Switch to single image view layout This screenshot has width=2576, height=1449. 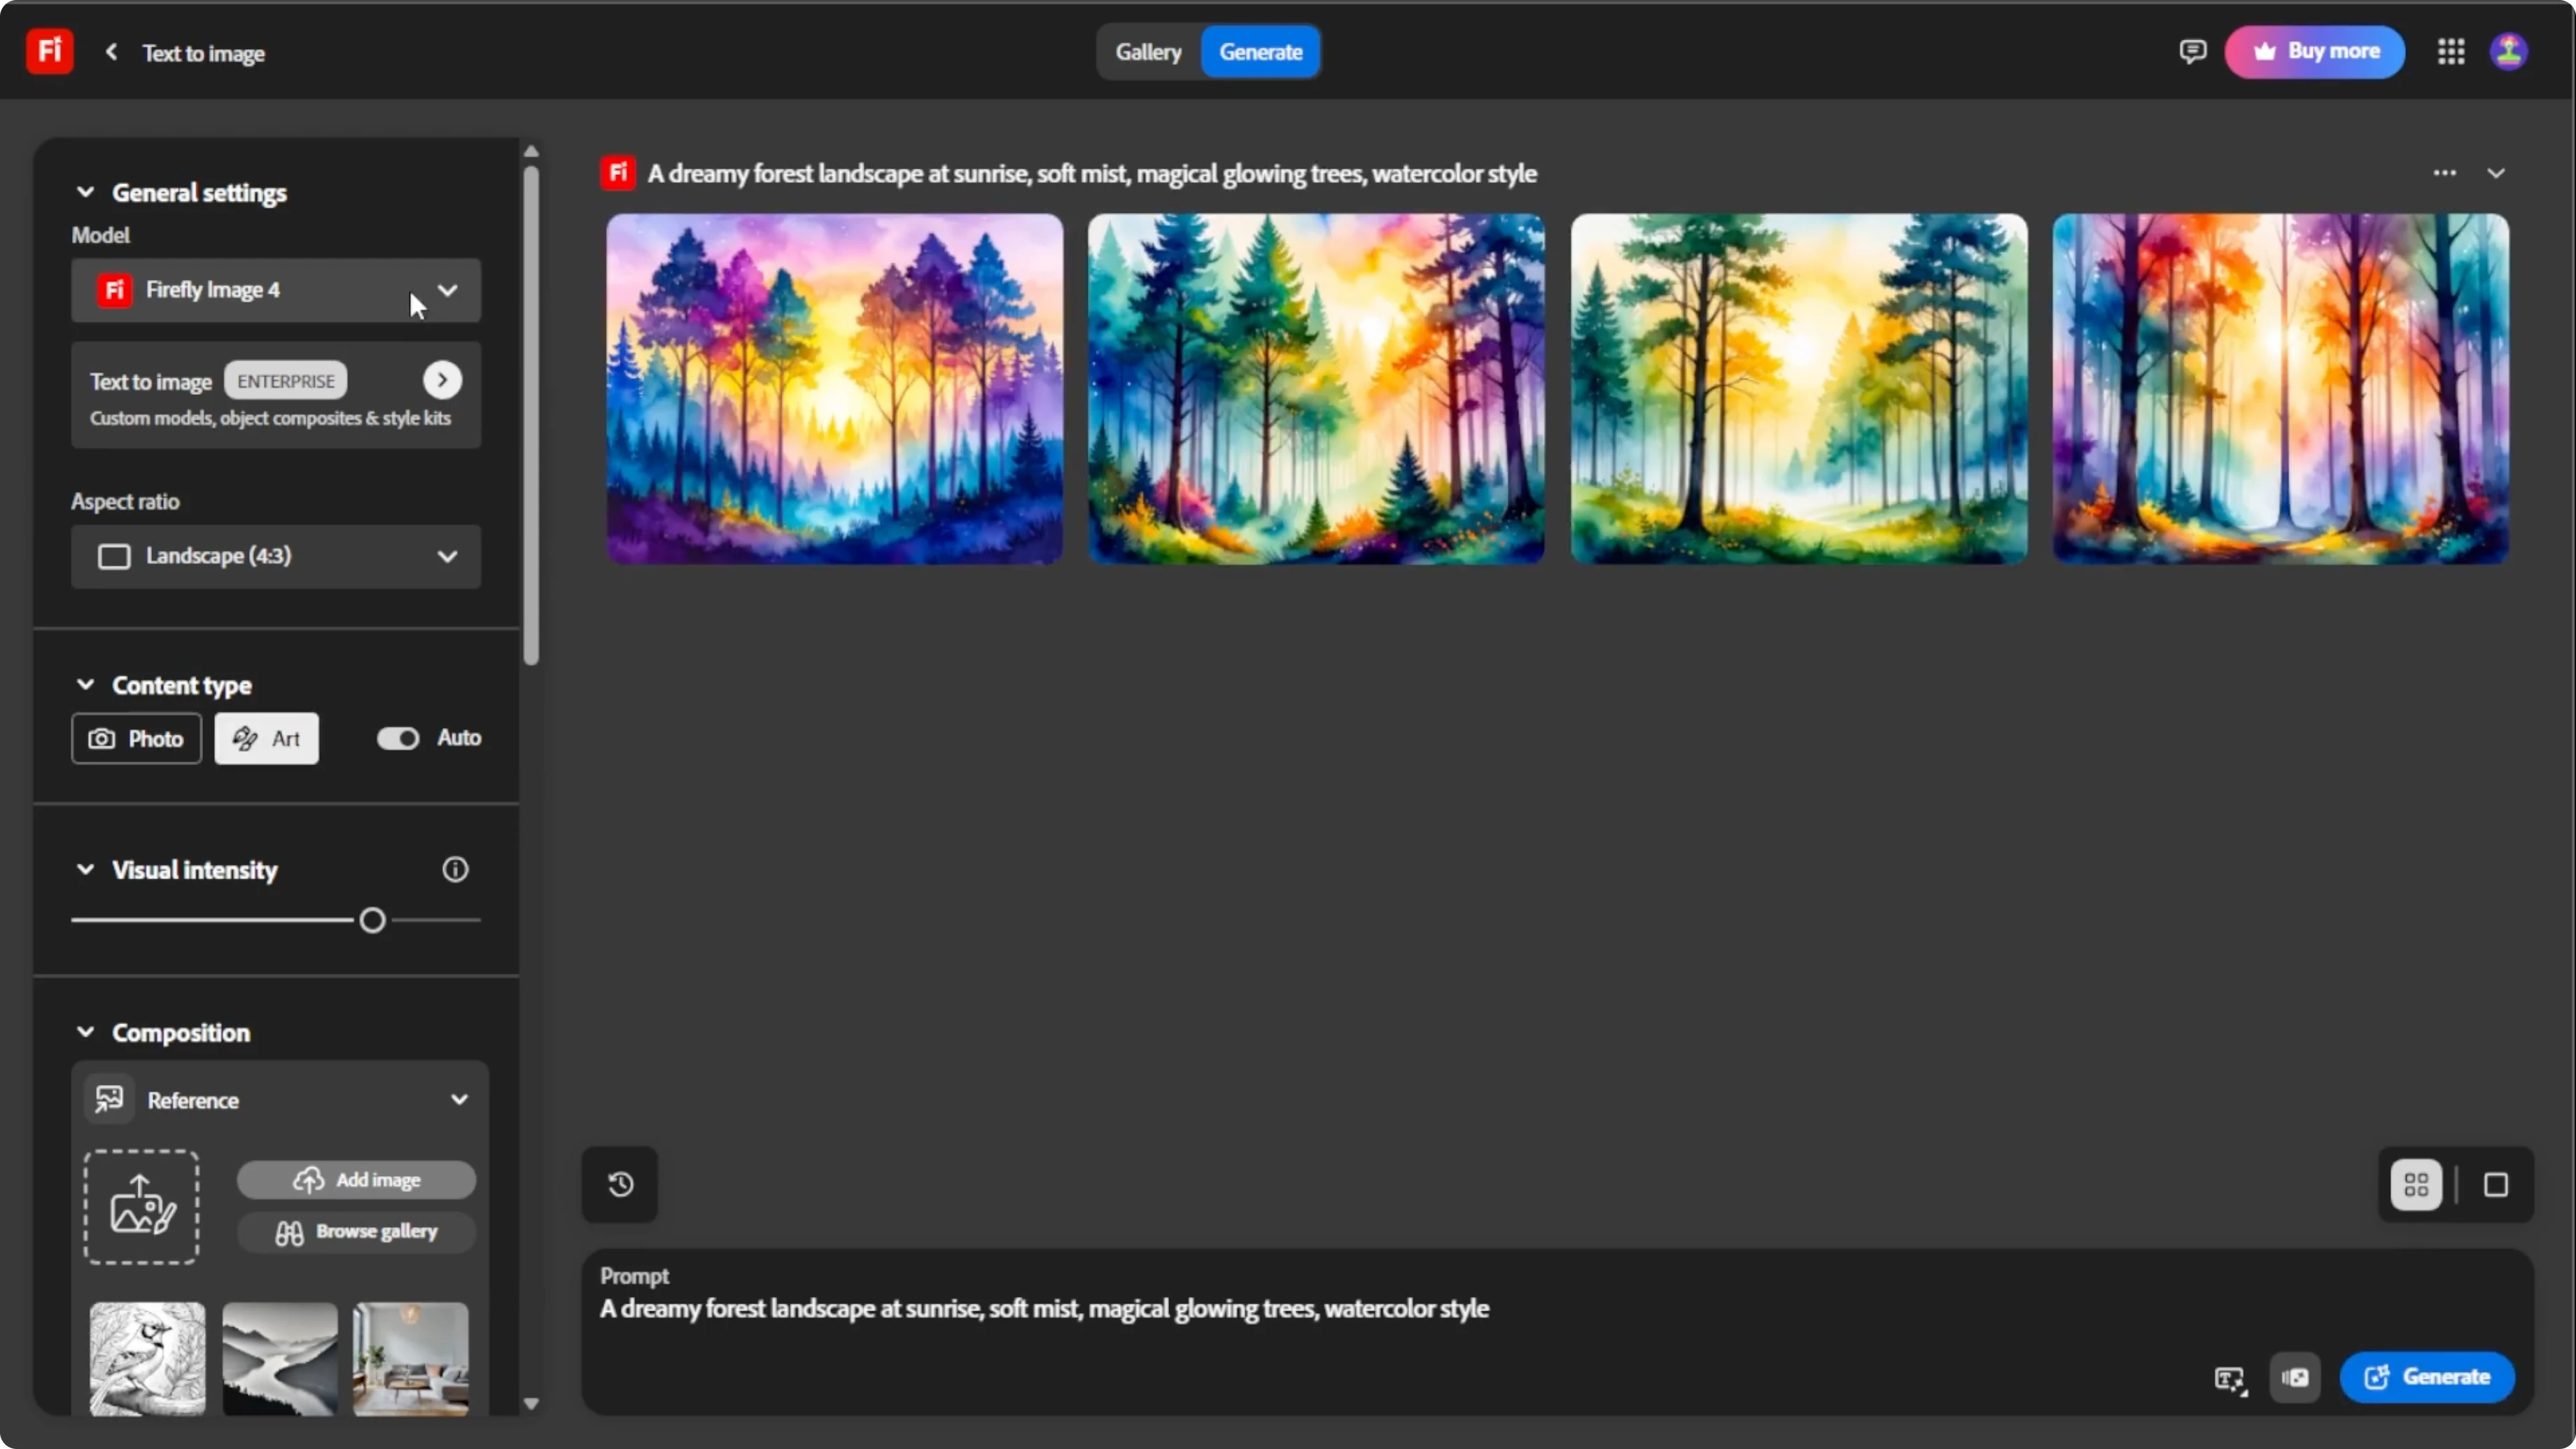[2496, 1185]
